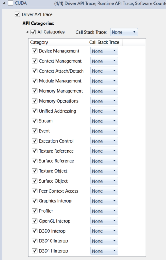Uncheck Memory Operations category
This screenshot has height=260, width=166.
pyautogui.click(x=34, y=101)
